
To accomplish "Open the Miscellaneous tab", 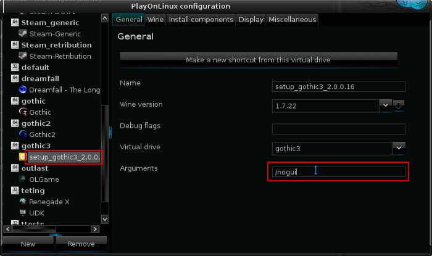I will 293,20.
